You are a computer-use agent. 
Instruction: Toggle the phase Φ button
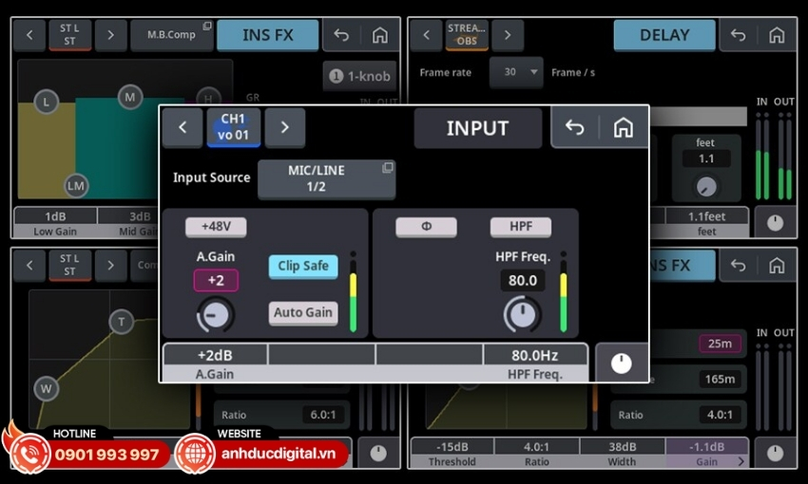[x=426, y=227]
